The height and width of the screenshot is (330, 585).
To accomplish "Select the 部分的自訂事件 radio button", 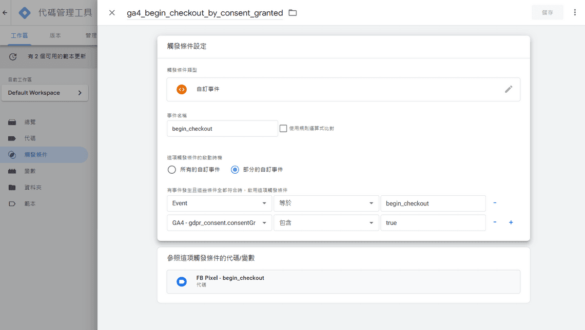I will [235, 169].
